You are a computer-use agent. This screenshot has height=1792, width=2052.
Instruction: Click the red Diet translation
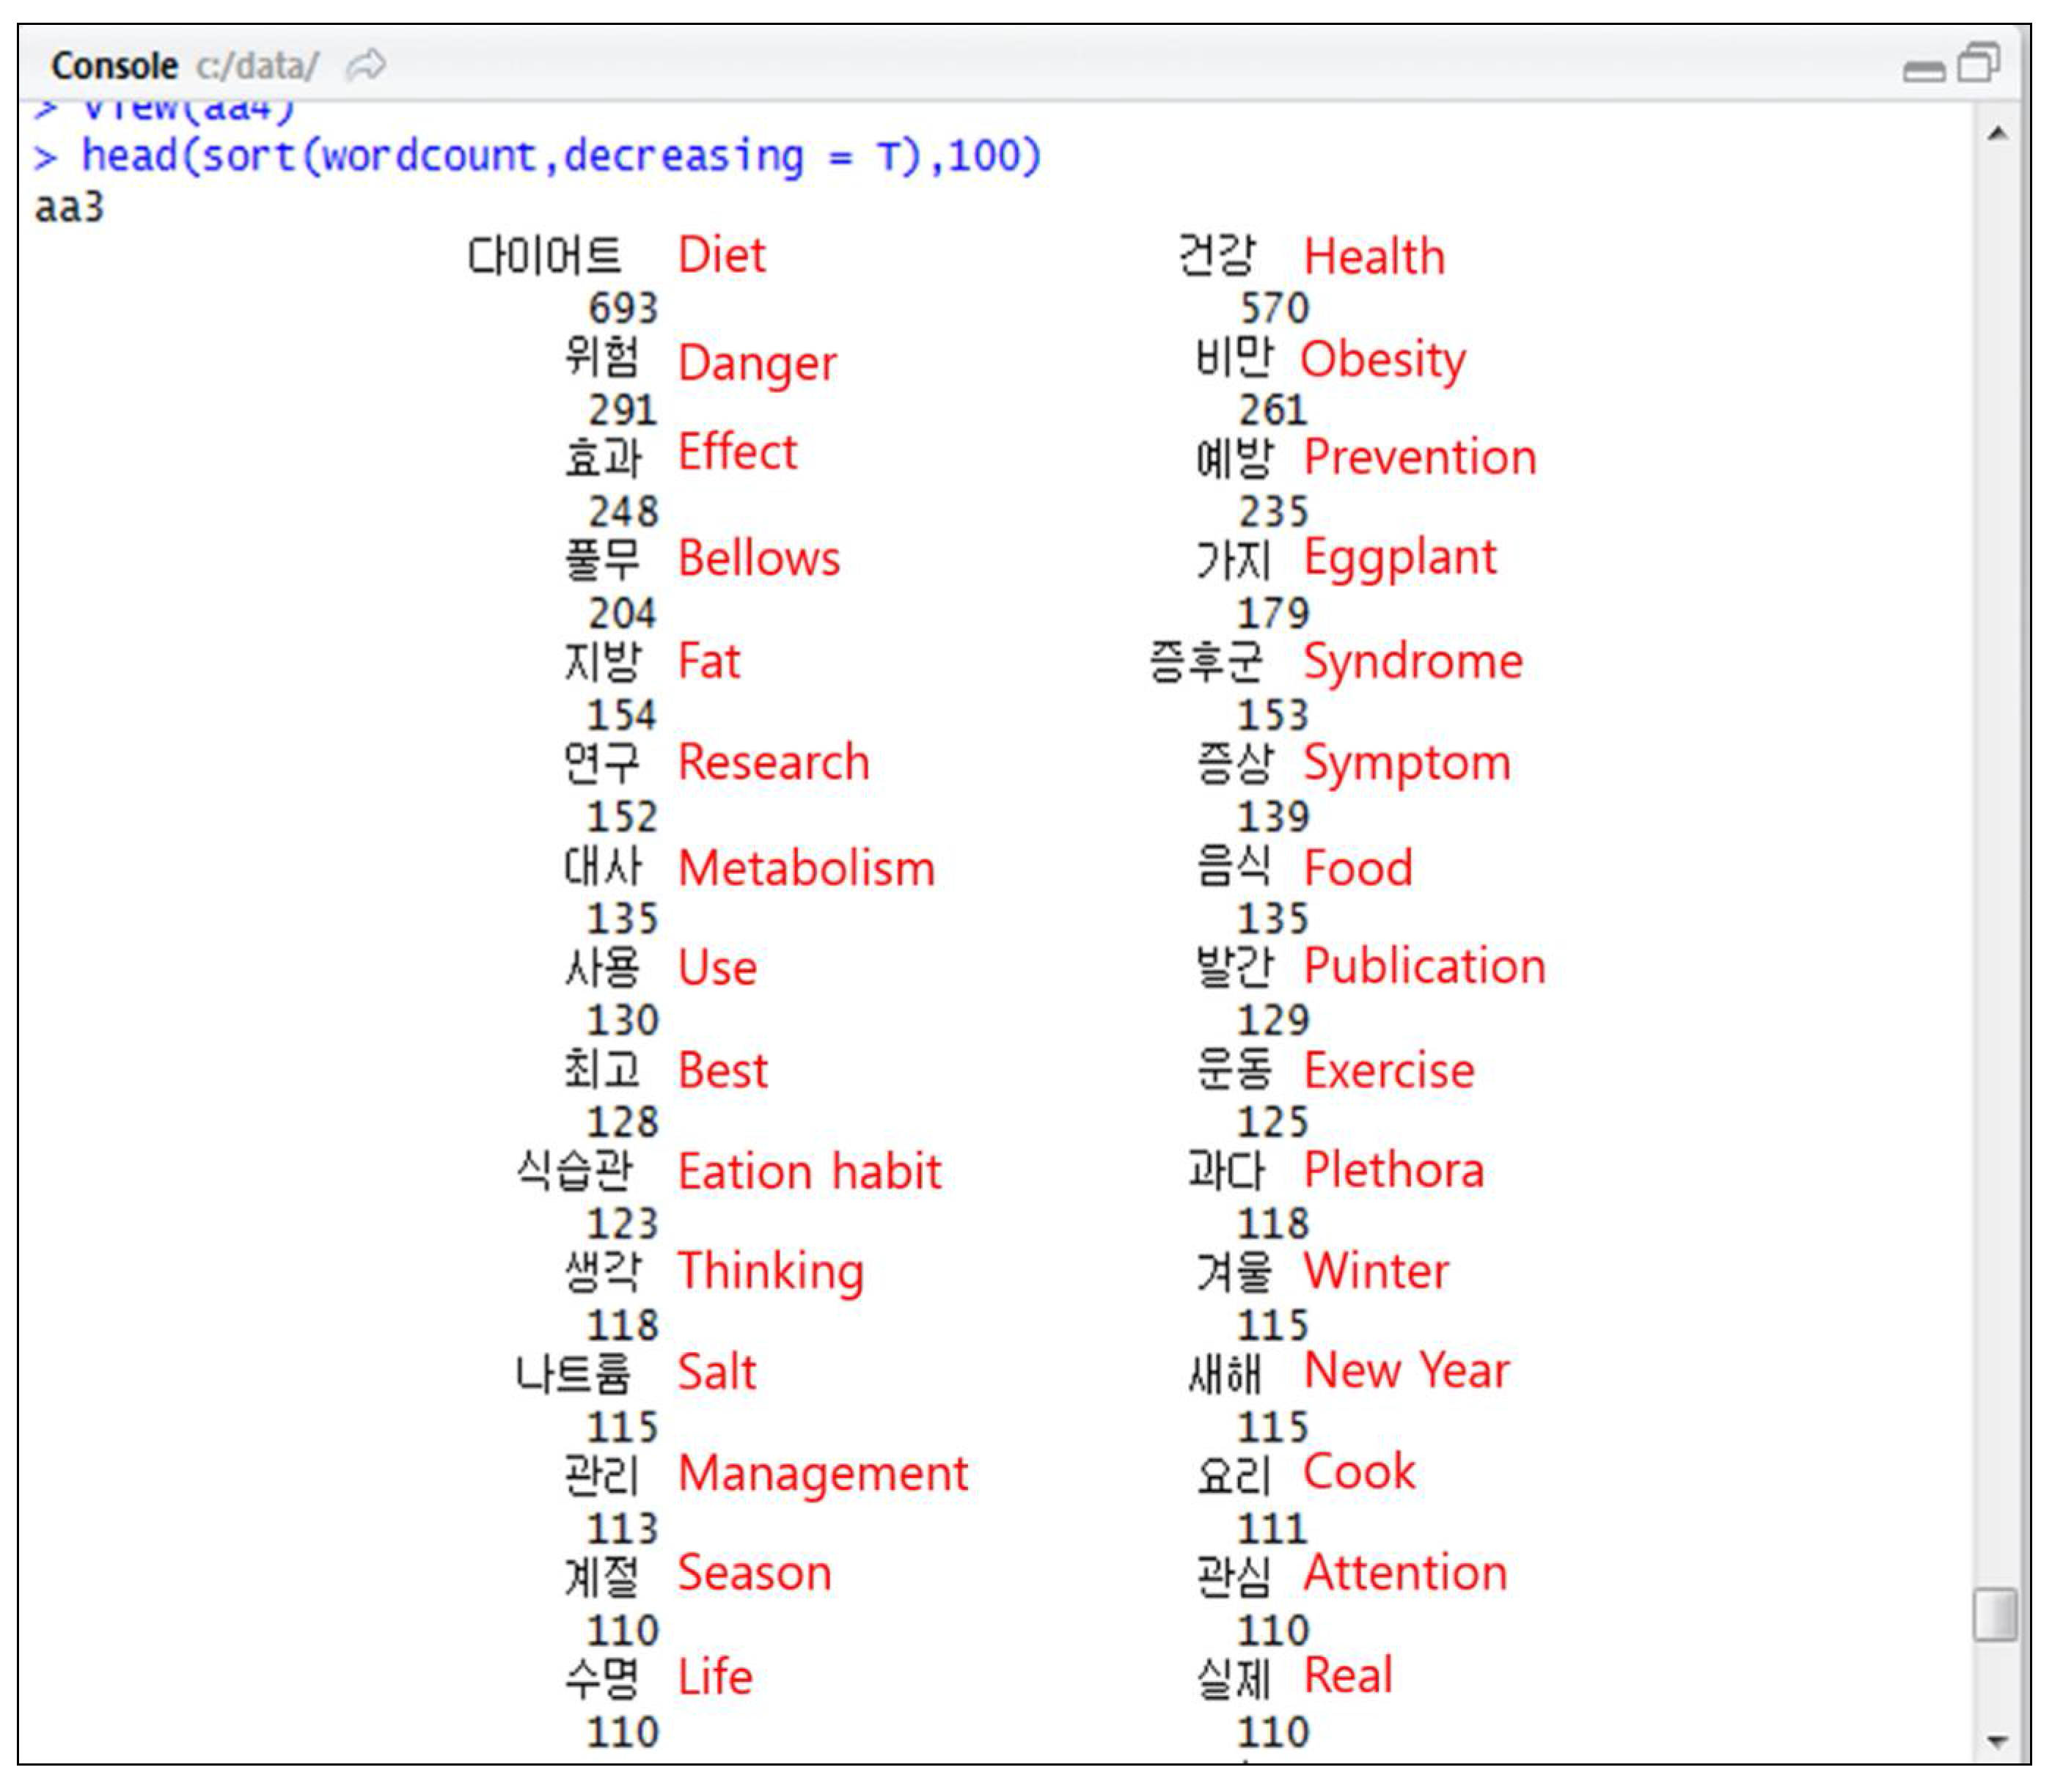[x=721, y=255]
